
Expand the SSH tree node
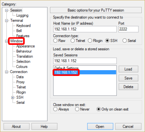[x=13, y=98]
